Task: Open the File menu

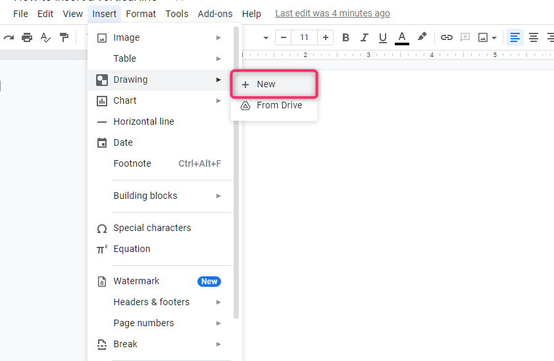Action: 20,14
